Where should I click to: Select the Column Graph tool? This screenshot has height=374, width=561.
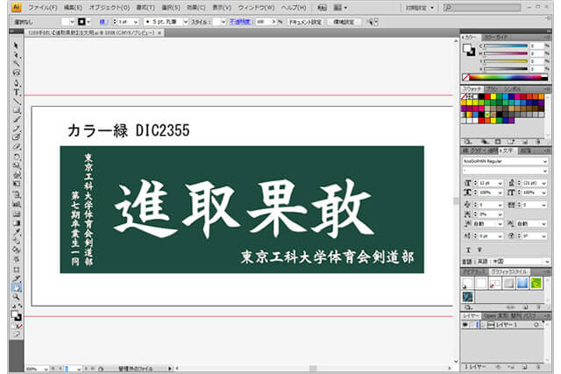16,204
